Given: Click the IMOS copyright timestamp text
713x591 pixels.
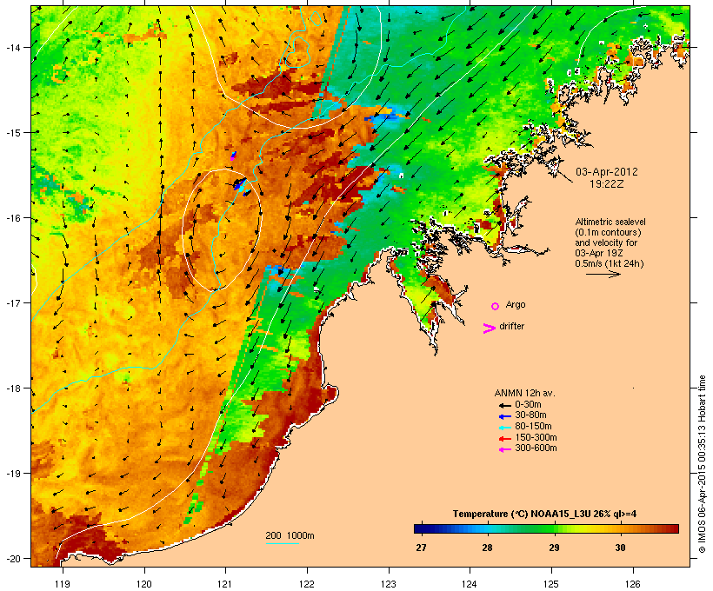Looking at the screenshot, I should point(702,464).
